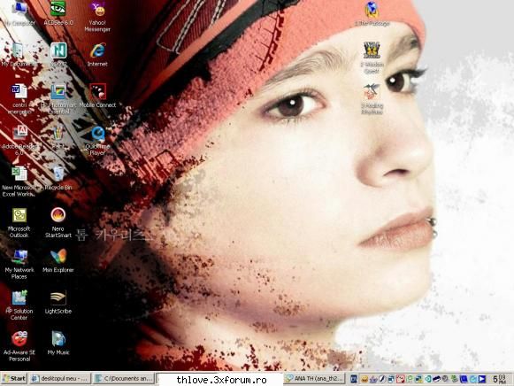Click the language indicator in taskbar
Viewport: 514px width, 386px height.
tap(353, 379)
